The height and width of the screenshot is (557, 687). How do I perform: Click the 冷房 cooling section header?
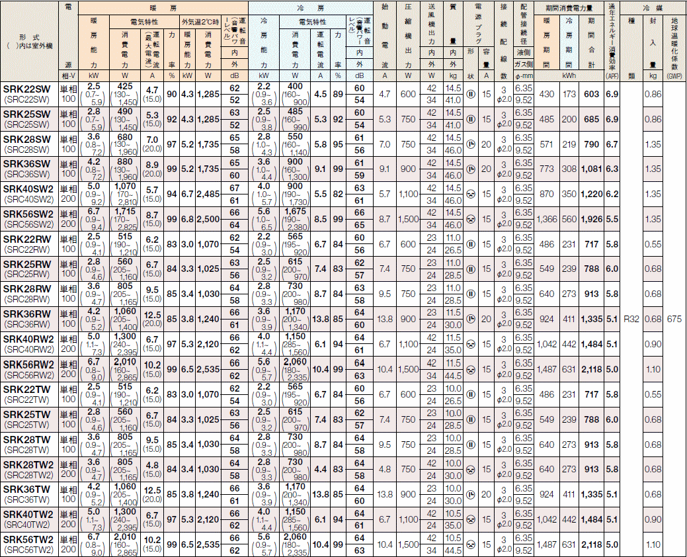pos(311,8)
